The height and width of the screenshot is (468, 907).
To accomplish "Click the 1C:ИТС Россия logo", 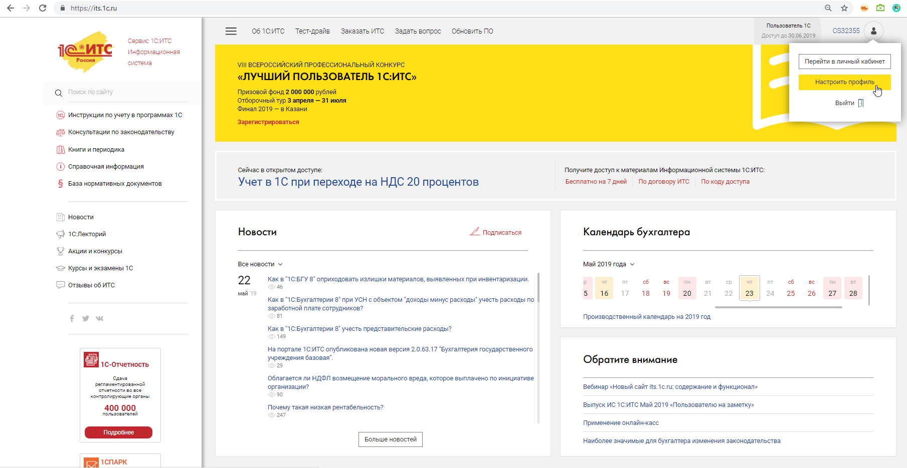I will pyautogui.click(x=86, y=52).
